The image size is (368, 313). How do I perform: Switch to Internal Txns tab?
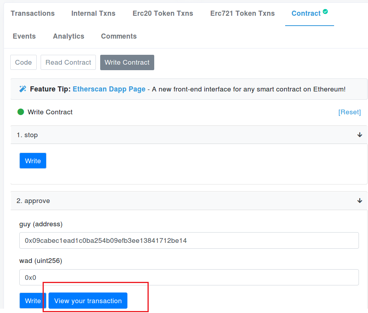93,13
